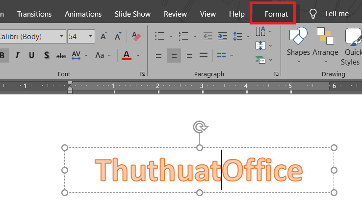Open the line spacing dropdown arrow
Viewport: 362px width, 201px height.
(x=248, y=36)
